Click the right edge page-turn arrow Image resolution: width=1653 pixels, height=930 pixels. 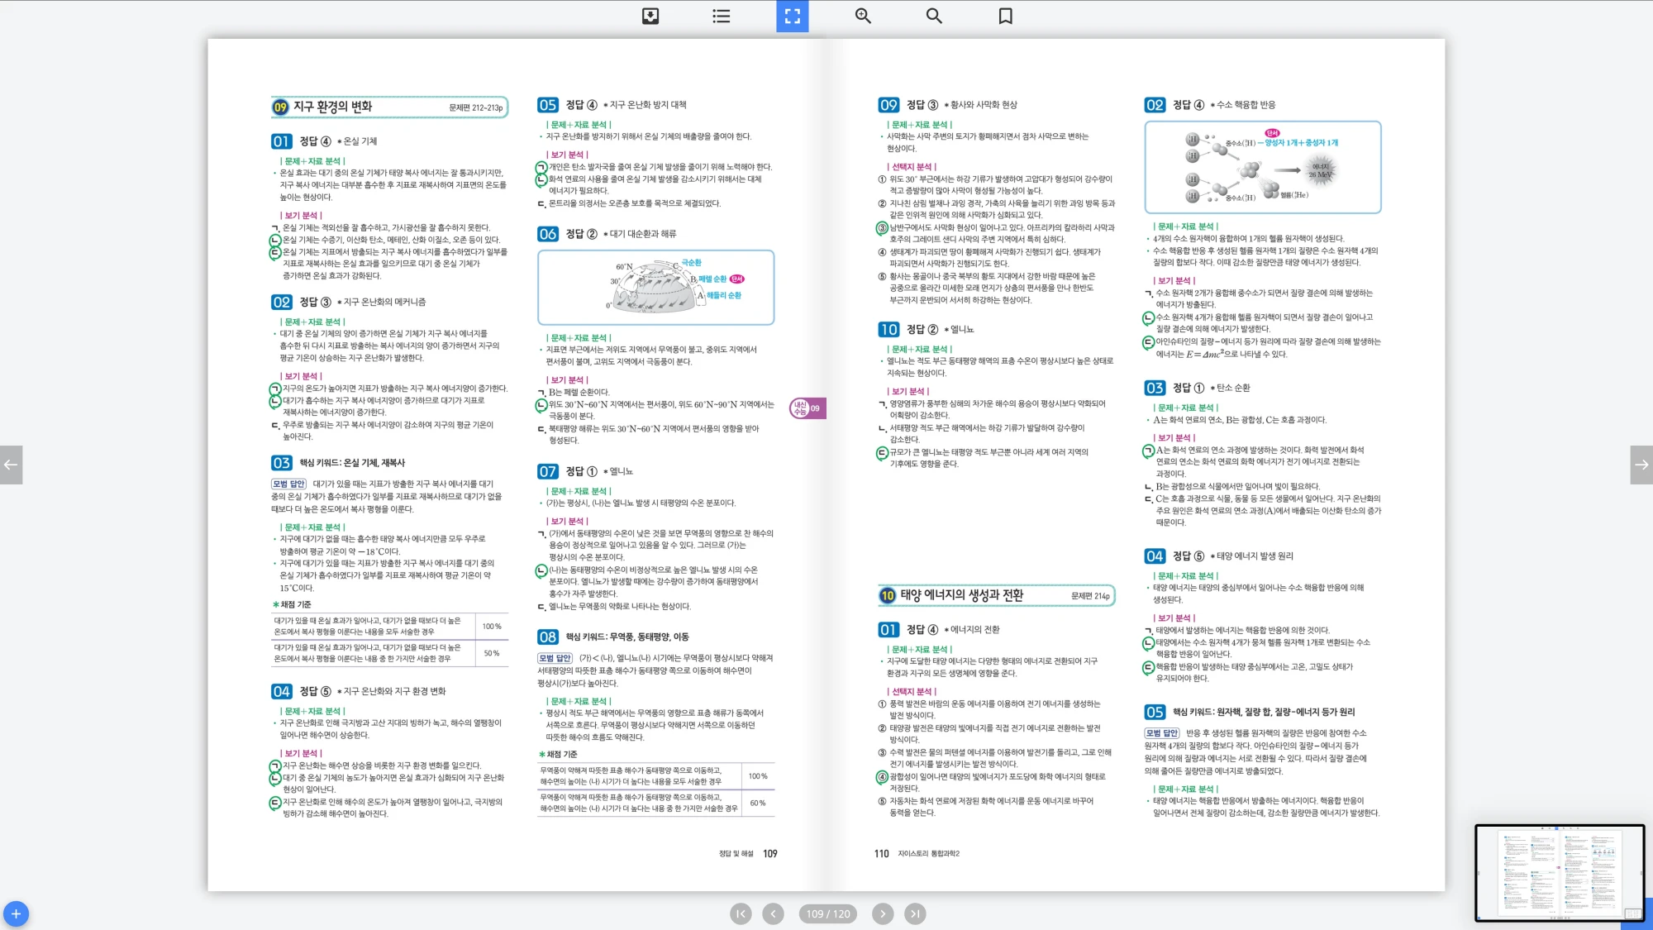tap(1641, 465)
